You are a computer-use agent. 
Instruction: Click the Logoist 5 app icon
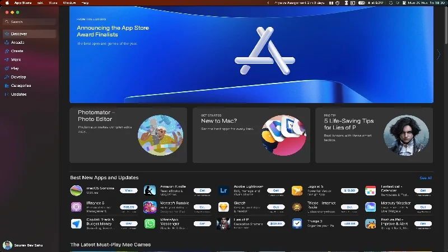pyautogui.click(x=297, y=190)
